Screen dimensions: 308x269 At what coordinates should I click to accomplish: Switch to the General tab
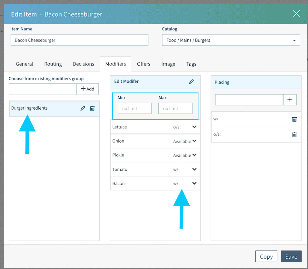[25, 64]
